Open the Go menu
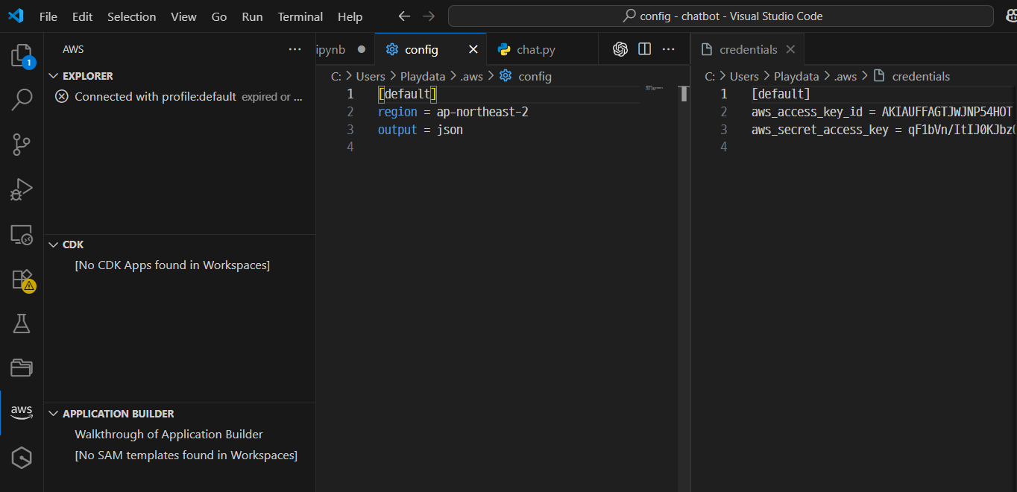1017x492 pixels. [219, 16]
